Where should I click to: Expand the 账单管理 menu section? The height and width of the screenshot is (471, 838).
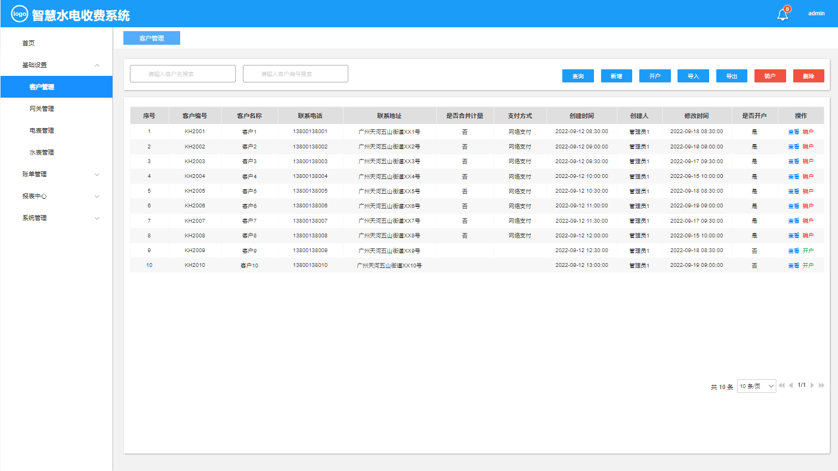click(x=97, y=175)
